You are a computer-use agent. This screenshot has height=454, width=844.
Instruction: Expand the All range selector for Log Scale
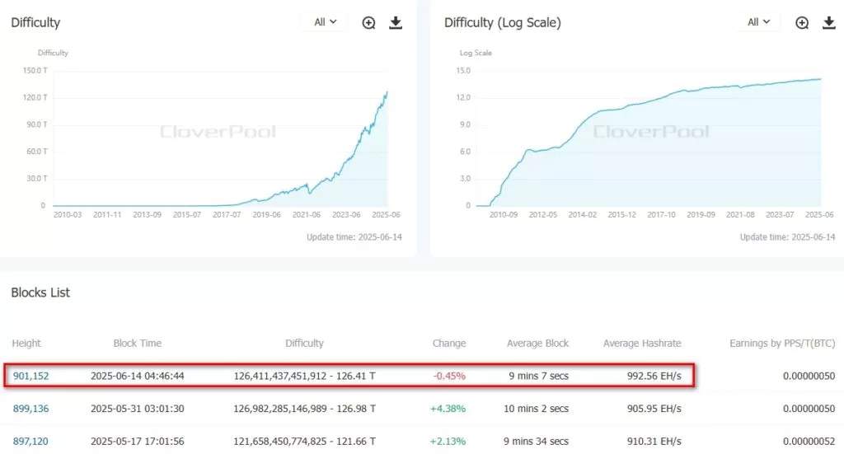coord(757,22)
